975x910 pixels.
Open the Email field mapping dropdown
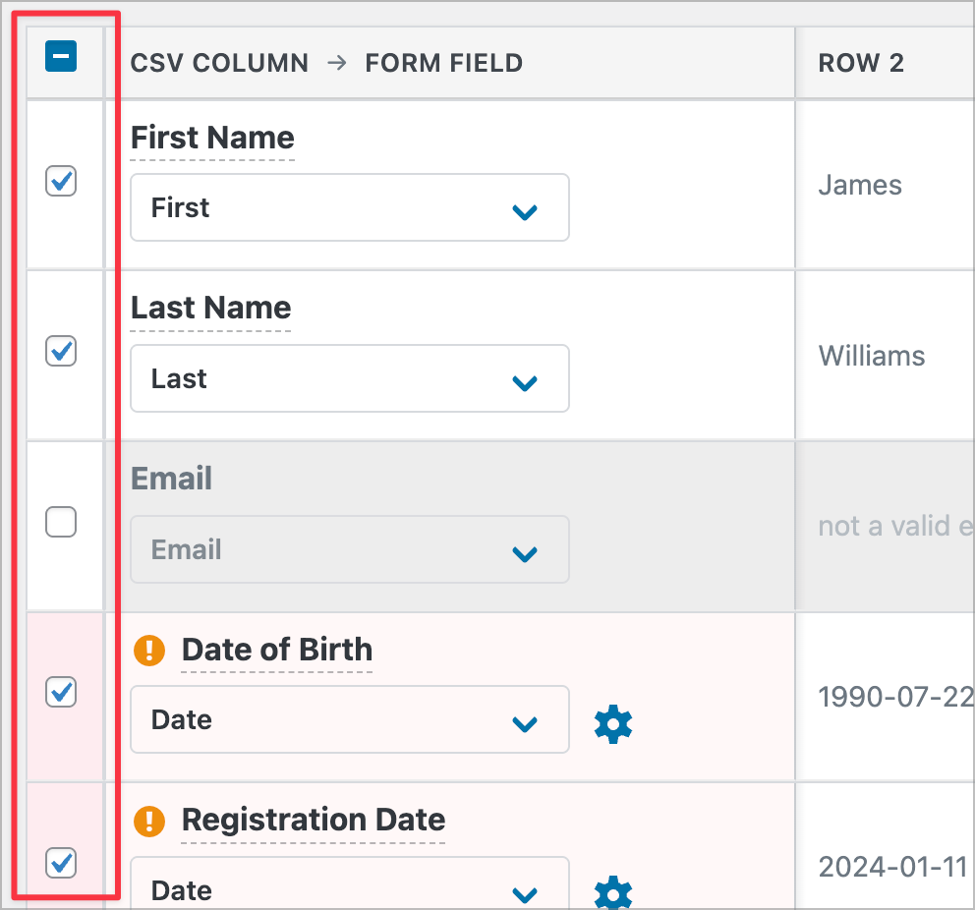349,549
